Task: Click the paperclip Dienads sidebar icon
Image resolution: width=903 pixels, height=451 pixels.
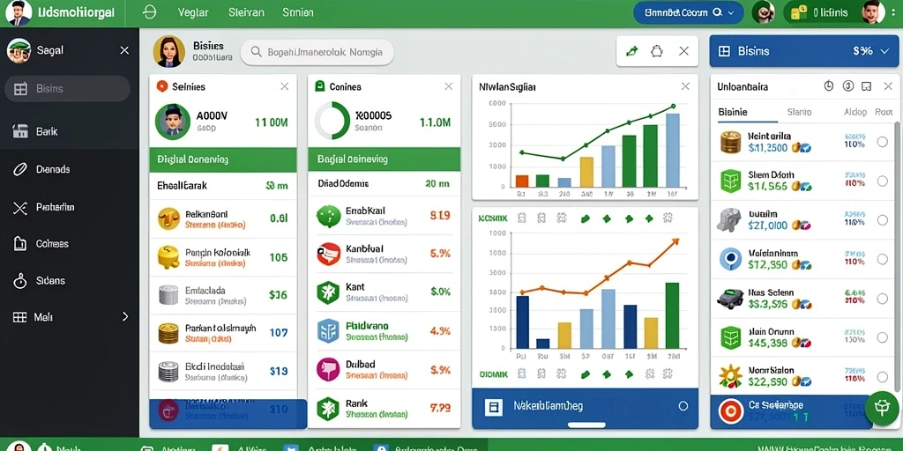Action: (x=20, y=169)
